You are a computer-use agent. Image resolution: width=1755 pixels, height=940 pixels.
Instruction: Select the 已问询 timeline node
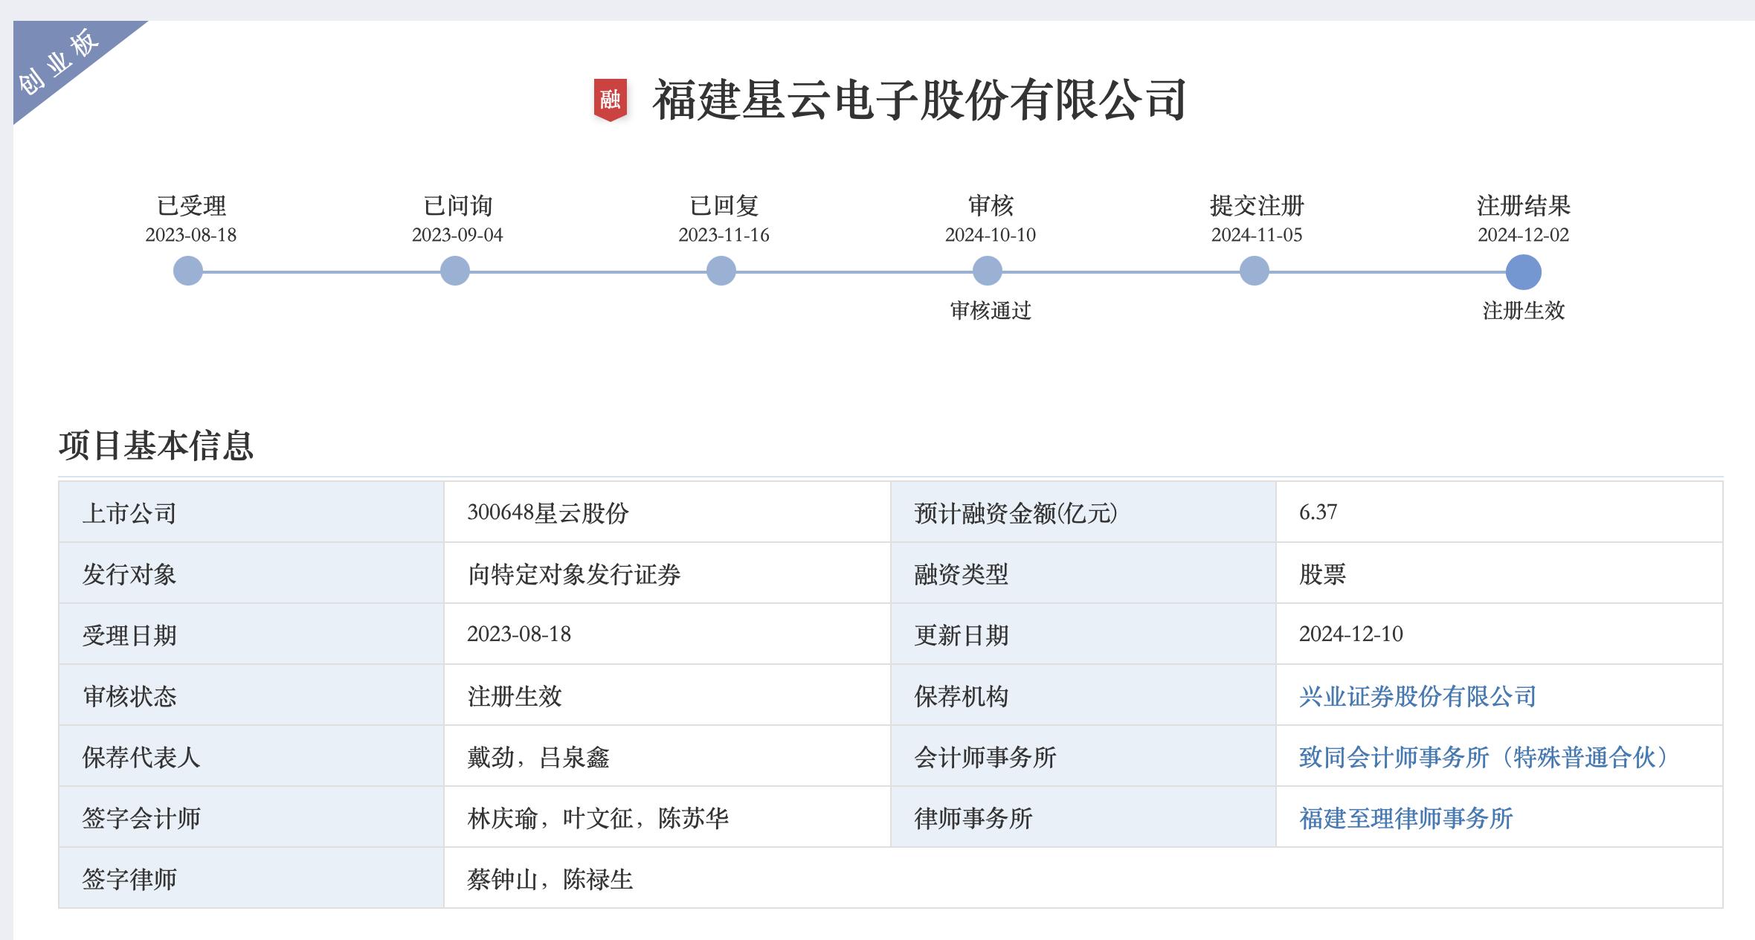point(454,271)
